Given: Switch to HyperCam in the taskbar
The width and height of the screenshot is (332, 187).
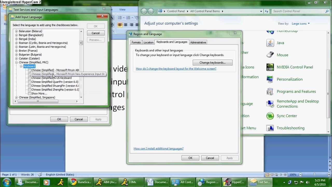Looking at the screenshot, I should point(234,182).
